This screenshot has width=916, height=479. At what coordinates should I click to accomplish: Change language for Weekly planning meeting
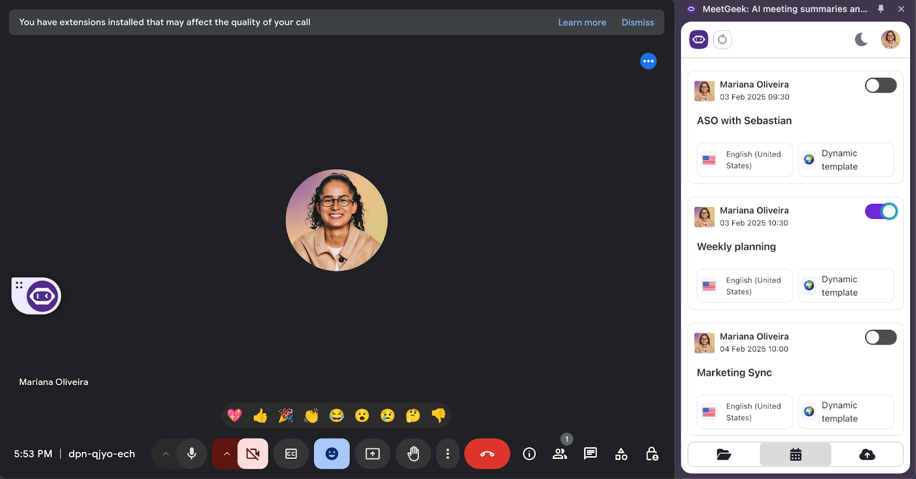744,286
